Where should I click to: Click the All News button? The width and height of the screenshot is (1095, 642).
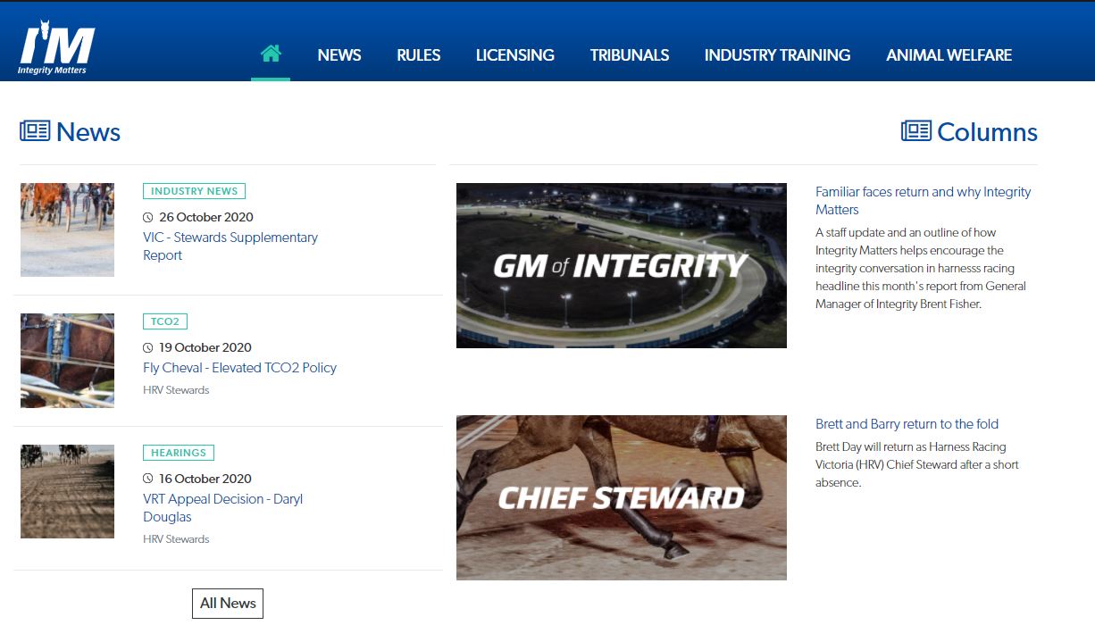228,603
